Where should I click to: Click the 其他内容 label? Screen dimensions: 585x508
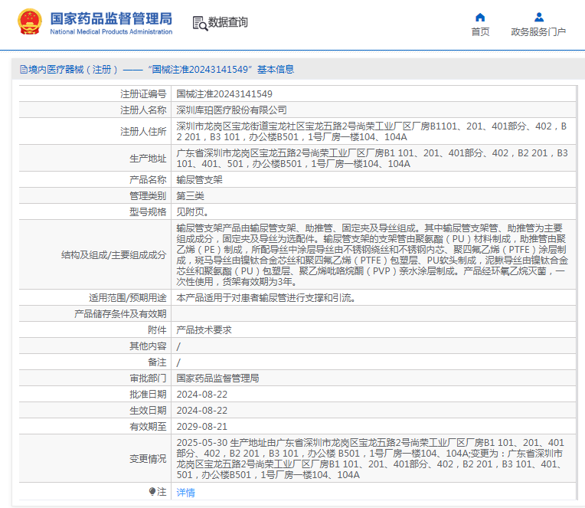[148, 346]
